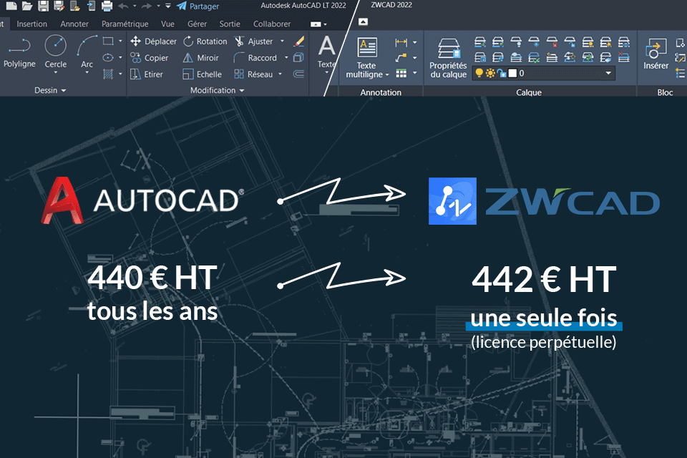Screen dimensions: 687x458
Task: Click the Raccord fillet tool
Action: 255,58
